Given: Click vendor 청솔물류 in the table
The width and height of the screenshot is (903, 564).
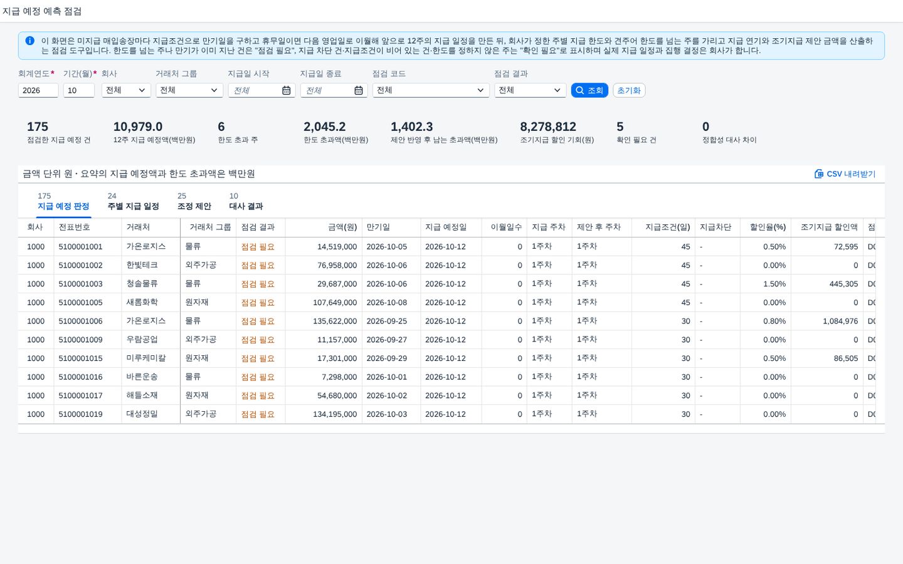Looking at the screenshot, I should (142, 284).
